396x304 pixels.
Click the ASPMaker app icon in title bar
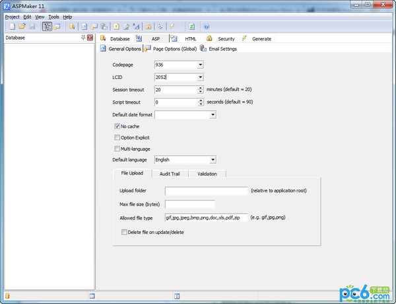(7, 6)
